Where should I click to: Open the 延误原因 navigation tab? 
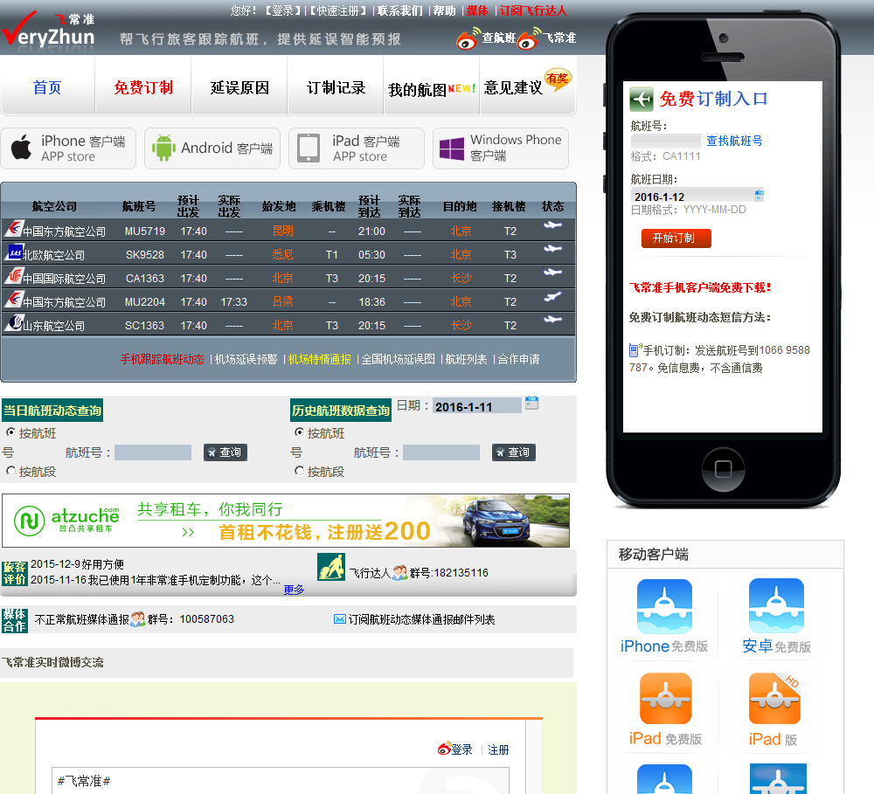coord(239,87)
